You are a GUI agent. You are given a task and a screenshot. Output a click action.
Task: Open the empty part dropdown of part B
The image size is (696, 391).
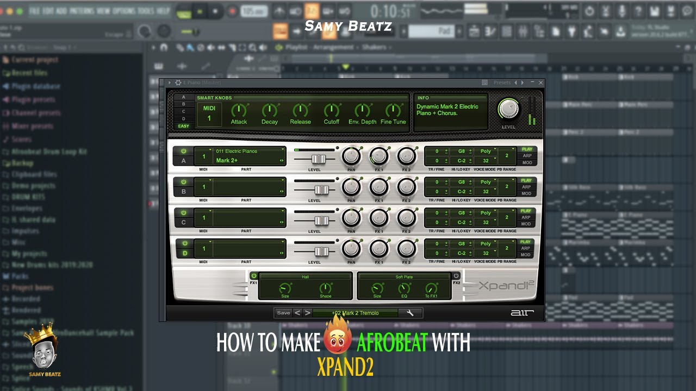pyautogui.click(x=250, y=187)
